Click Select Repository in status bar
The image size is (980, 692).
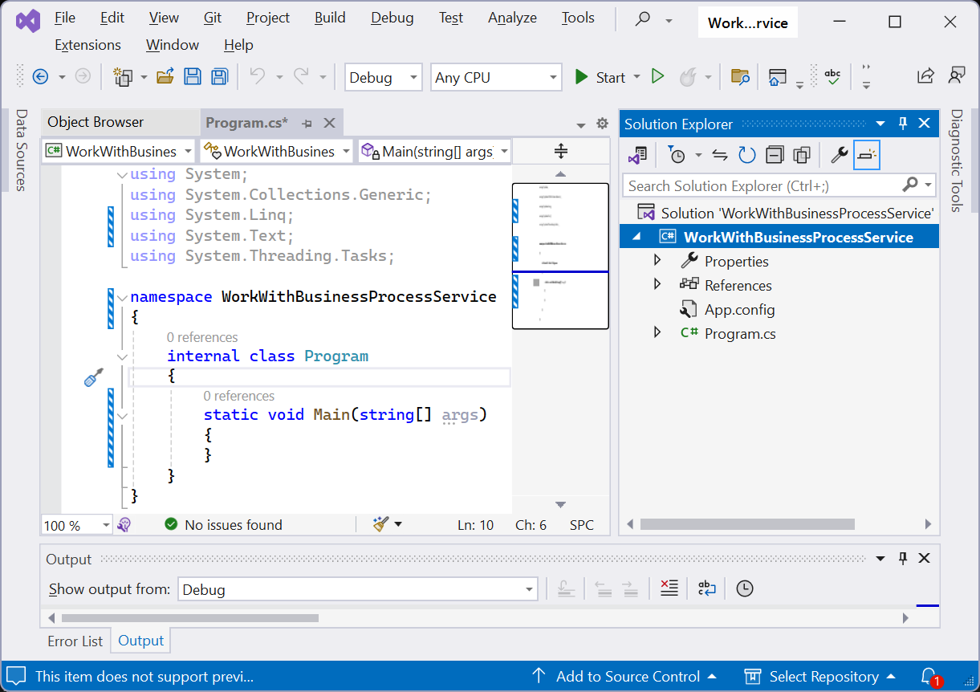(820, 677)
